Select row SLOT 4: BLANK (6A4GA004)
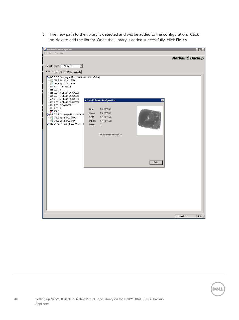239x320 pixels. point(66,96)
